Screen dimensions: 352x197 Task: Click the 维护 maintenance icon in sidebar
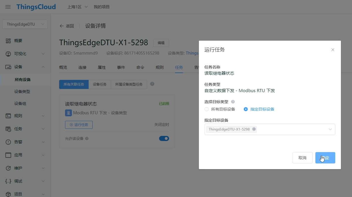(x=8, y=168)
